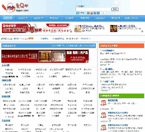This screenshot has width=145, height=132.
Task: Share via the blue Renren 人 icon
Action: 98,13
